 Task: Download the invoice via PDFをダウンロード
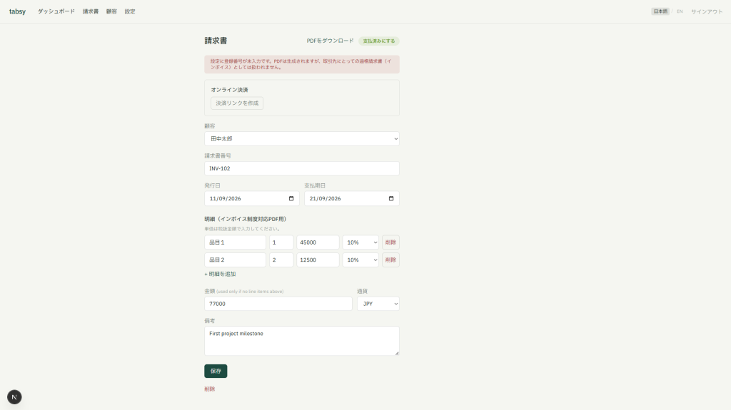[x=330, y=41]
